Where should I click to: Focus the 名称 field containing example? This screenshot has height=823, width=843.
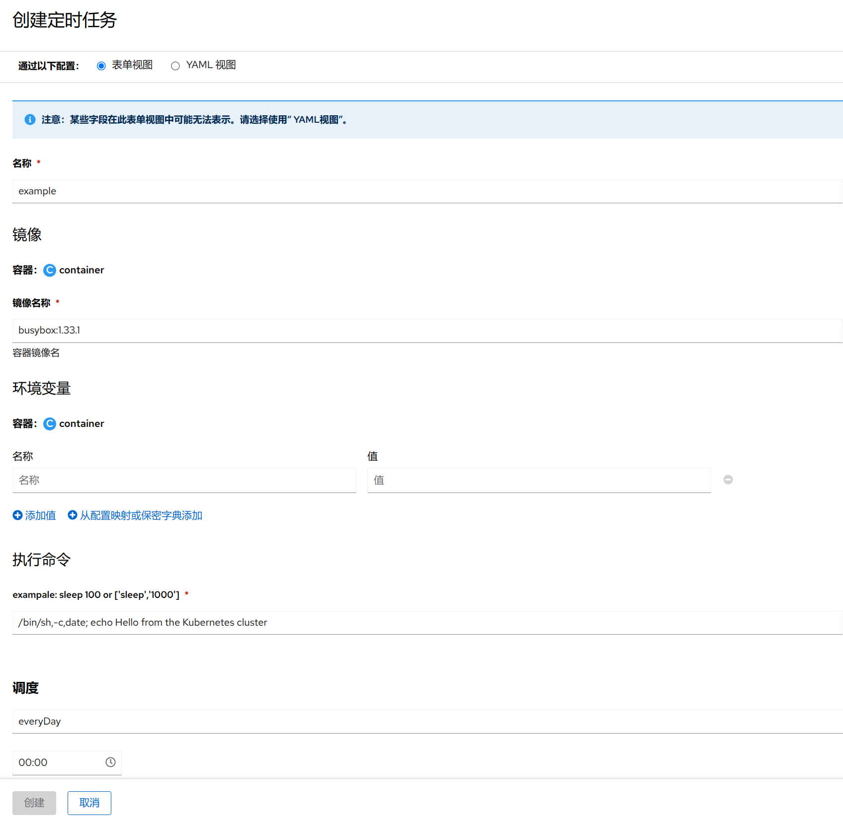[x=426, y=191]
